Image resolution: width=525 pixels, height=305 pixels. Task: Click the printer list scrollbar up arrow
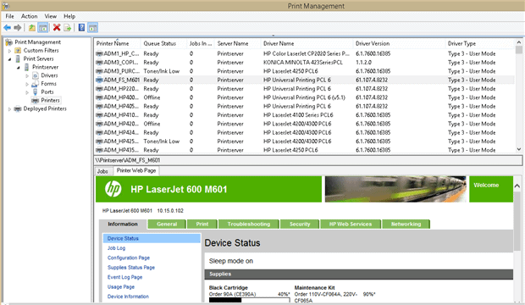518,42
